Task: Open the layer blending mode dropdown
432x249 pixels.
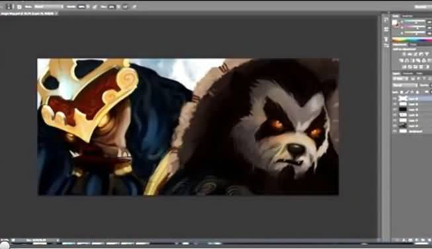Action: point(405,85)
